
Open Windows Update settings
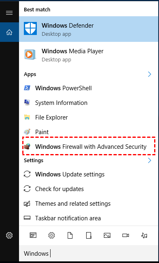tap(89, 174)
